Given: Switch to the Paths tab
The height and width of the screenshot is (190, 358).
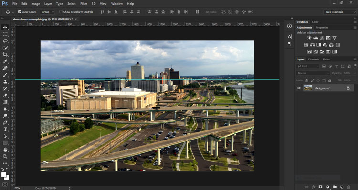Looking at the screenshot, I should 326,60.
